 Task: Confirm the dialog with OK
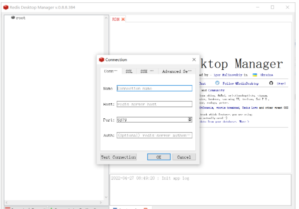tap(159, 157)
